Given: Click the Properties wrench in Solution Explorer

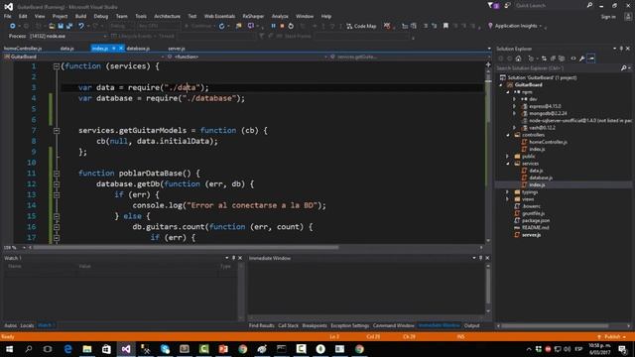Looking at the screenshot, I should click(582, 59).
